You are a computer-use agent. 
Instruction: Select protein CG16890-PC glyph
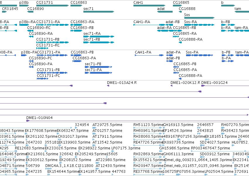click(31, 61)
